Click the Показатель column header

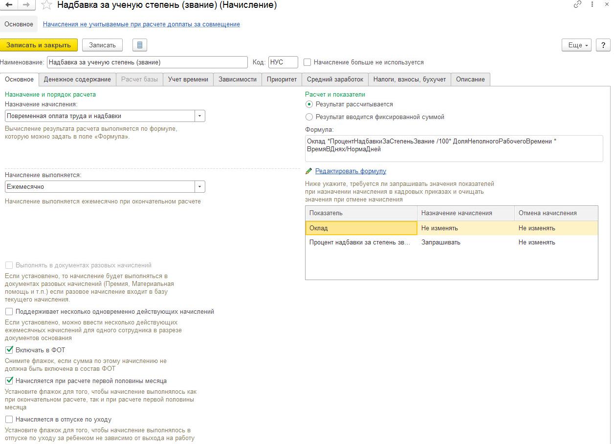point(361,213)
